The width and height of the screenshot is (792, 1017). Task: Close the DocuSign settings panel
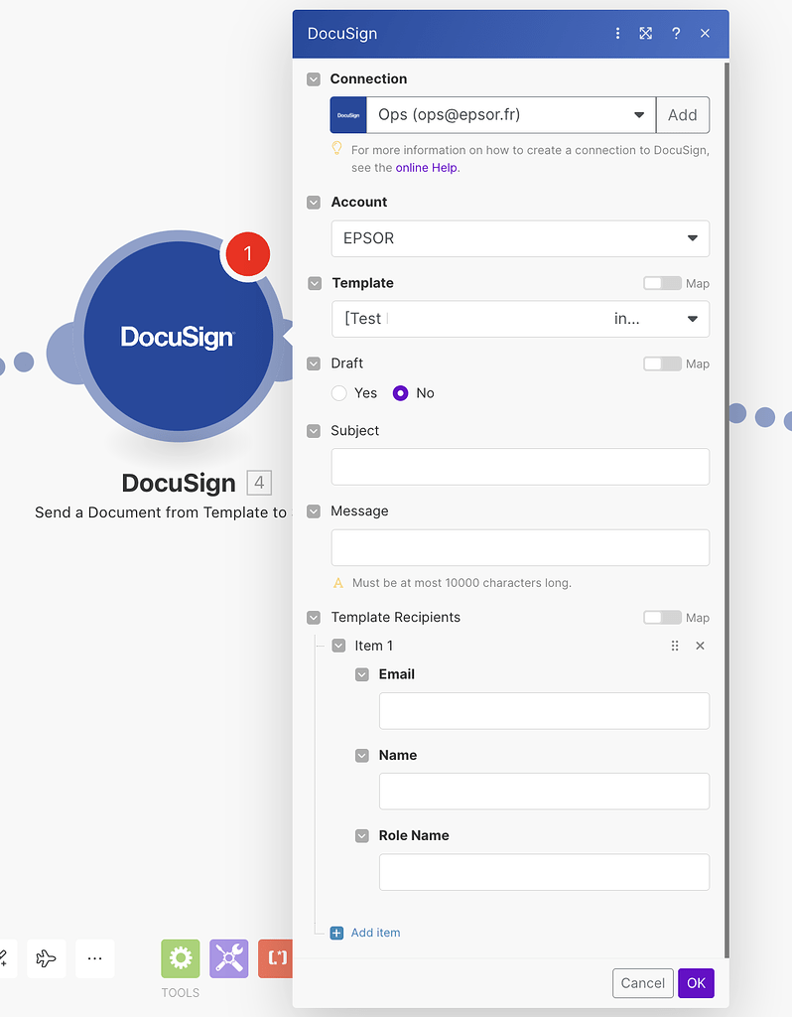[x=705, y=33]
